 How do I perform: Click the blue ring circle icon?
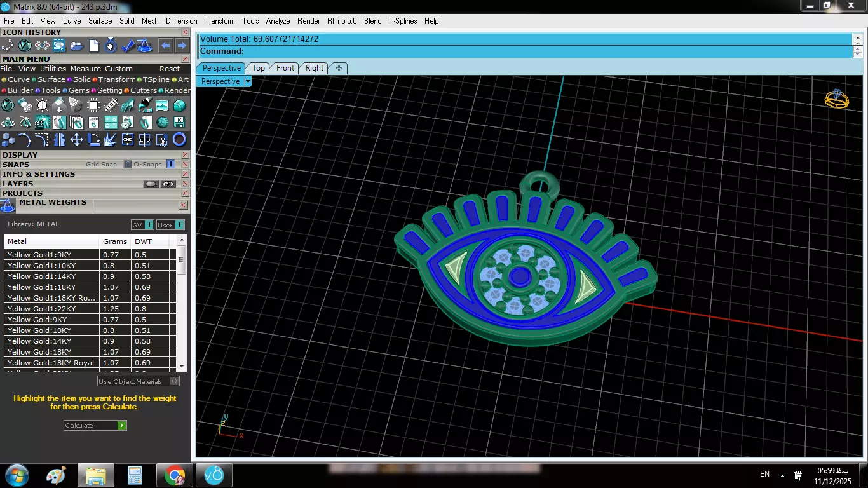(180, 140)
